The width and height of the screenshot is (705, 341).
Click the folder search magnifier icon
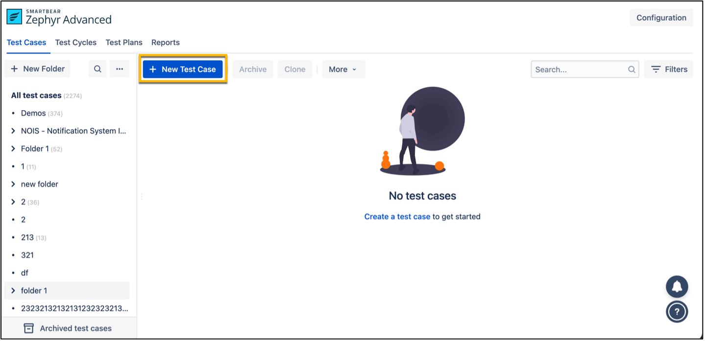pos(97,69)
